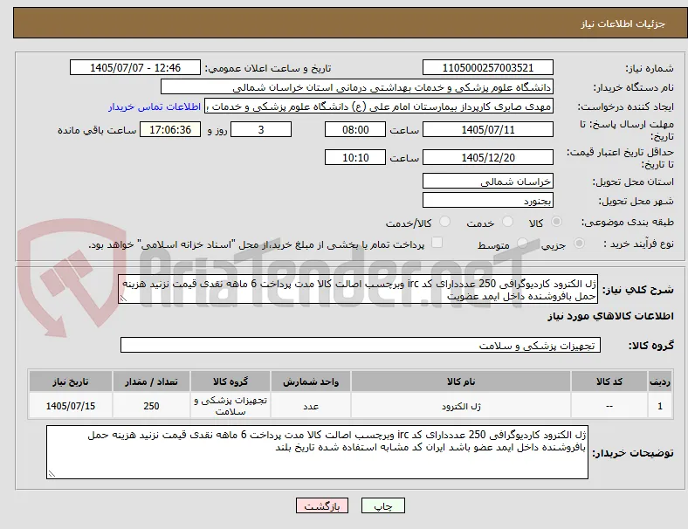Click the unit cell عدد

(x=311, y=406)
